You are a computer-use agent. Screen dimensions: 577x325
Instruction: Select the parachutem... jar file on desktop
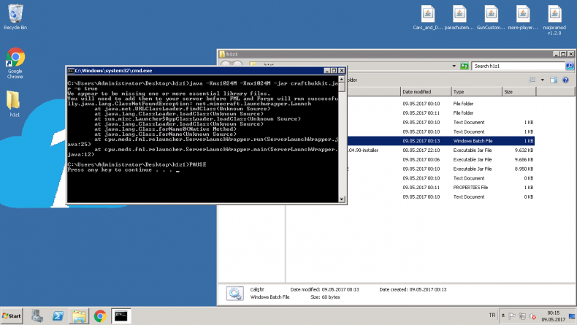(459, 18)
